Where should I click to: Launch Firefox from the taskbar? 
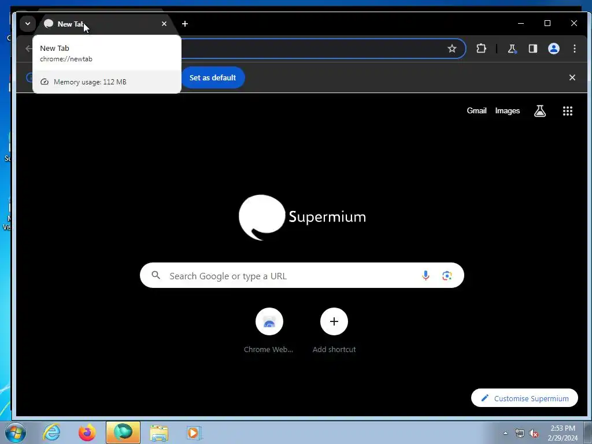click(87, 432)
